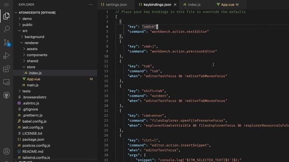Collapse the renderer folder

(22, 43)
